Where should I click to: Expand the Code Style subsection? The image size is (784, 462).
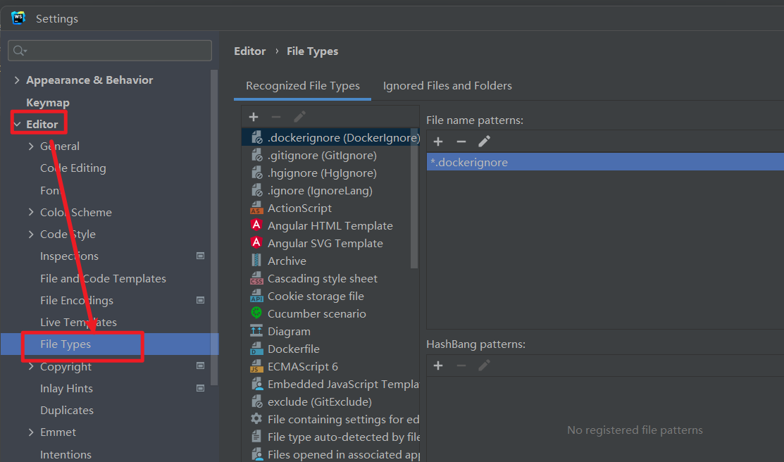point(31,234)
